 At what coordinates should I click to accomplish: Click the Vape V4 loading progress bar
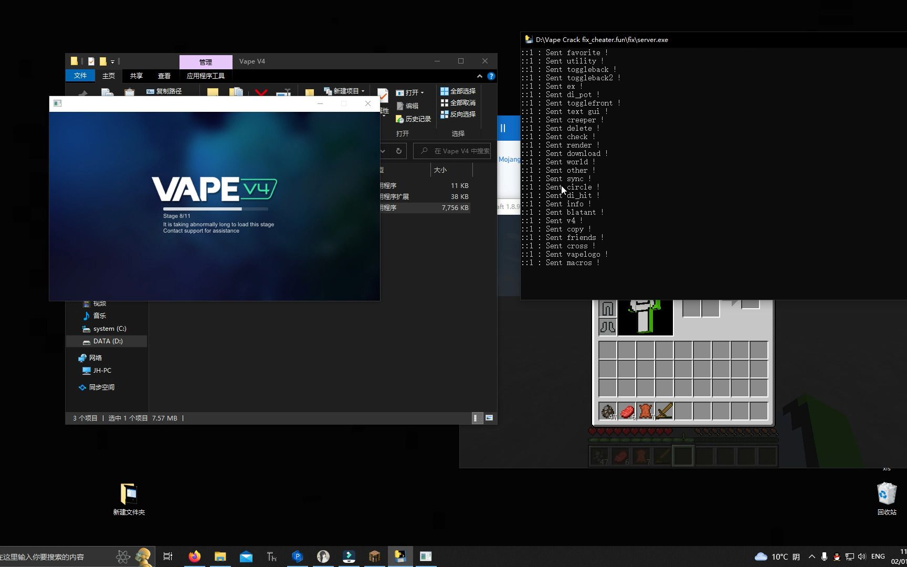tap(215, 209)
